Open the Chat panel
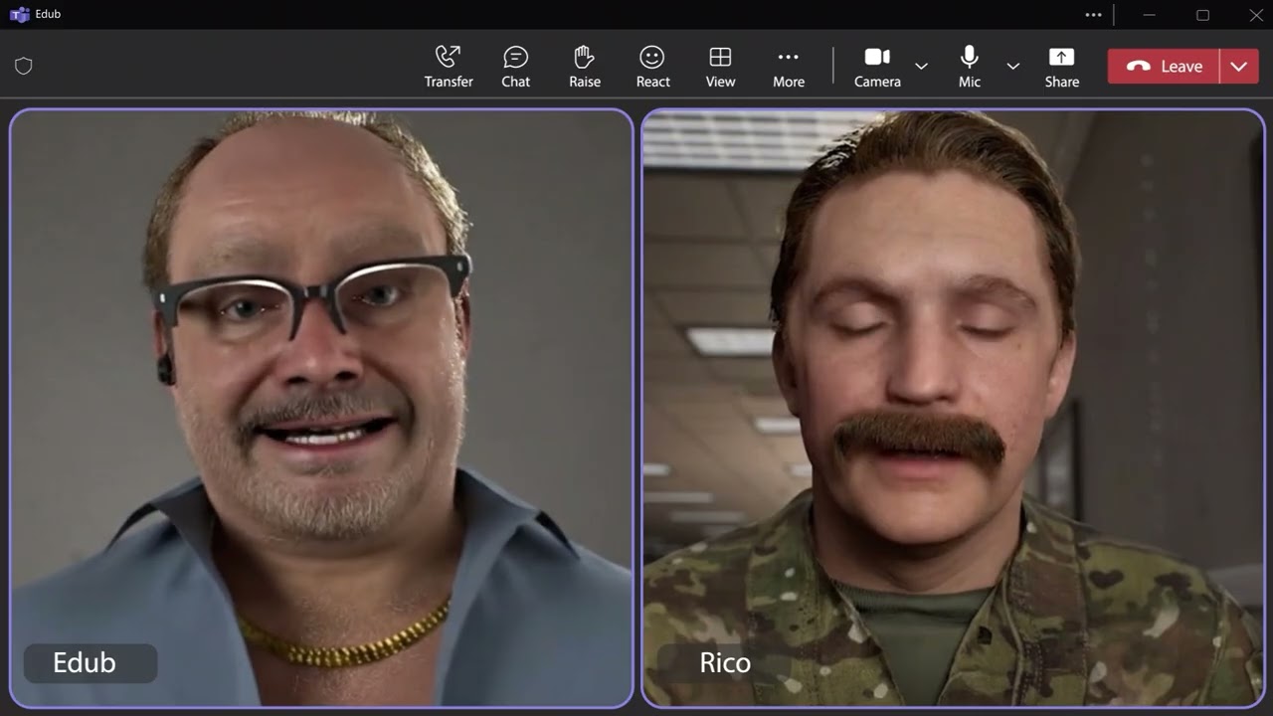 tap(515, 67)
